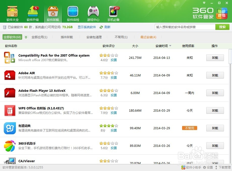This screenshot has height=171, width=232.
Task: Uninstall 有道词典 via 卸载 button
Action: [215, 128]
